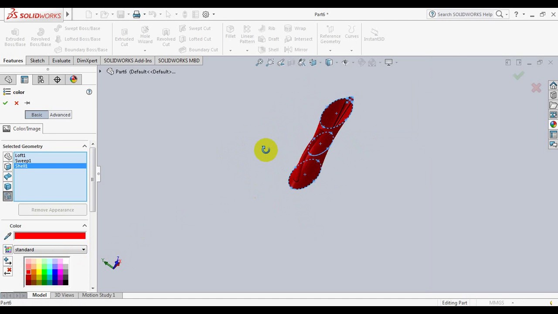This screenshot has width=558, height=314.
Task: Open View Orientation icon
Action: point(313,62)
